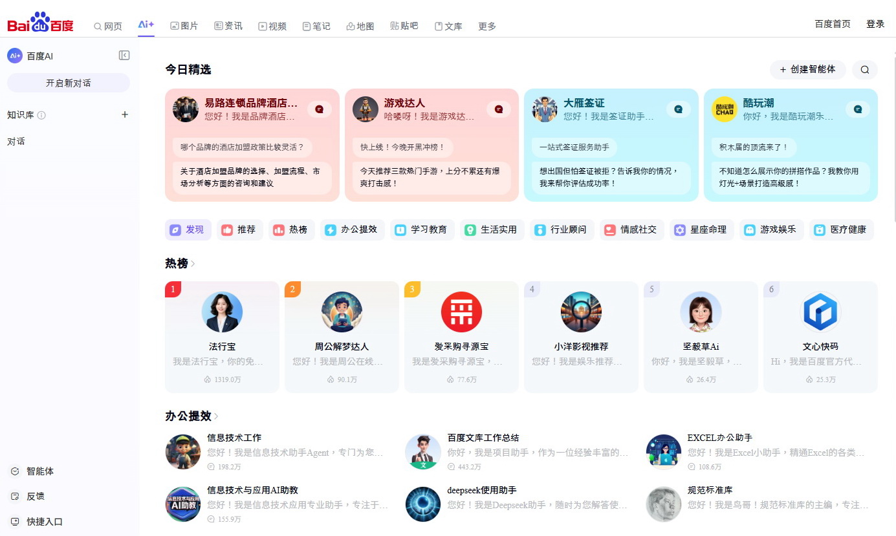Select the 医疗健康 category chip
The width and height of the screenshot is (896, 536).
pos(842,230)
